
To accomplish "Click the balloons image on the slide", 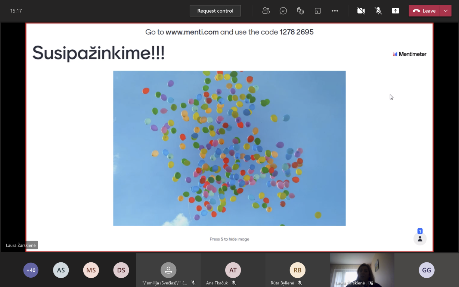I will pos(229,148).
